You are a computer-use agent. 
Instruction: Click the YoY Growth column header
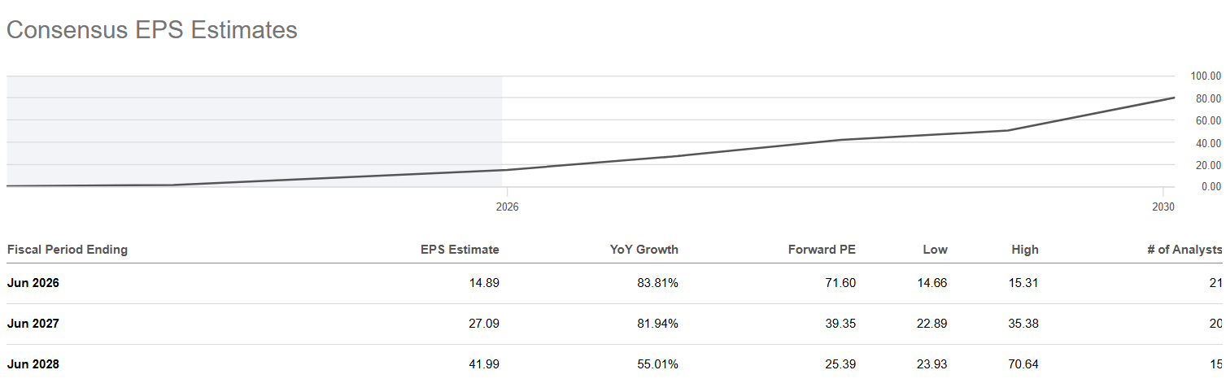point(644,250)
